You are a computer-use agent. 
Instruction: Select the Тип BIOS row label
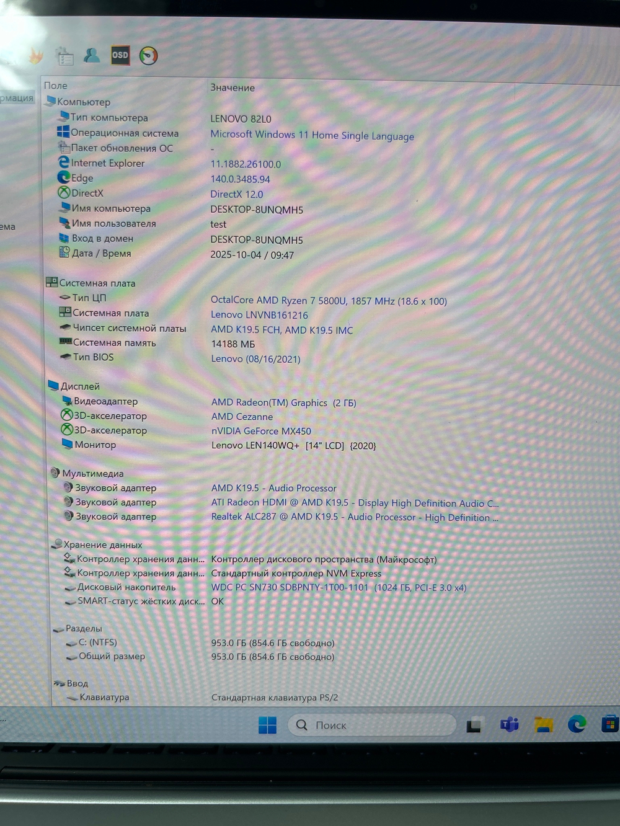tap(93, 357)
